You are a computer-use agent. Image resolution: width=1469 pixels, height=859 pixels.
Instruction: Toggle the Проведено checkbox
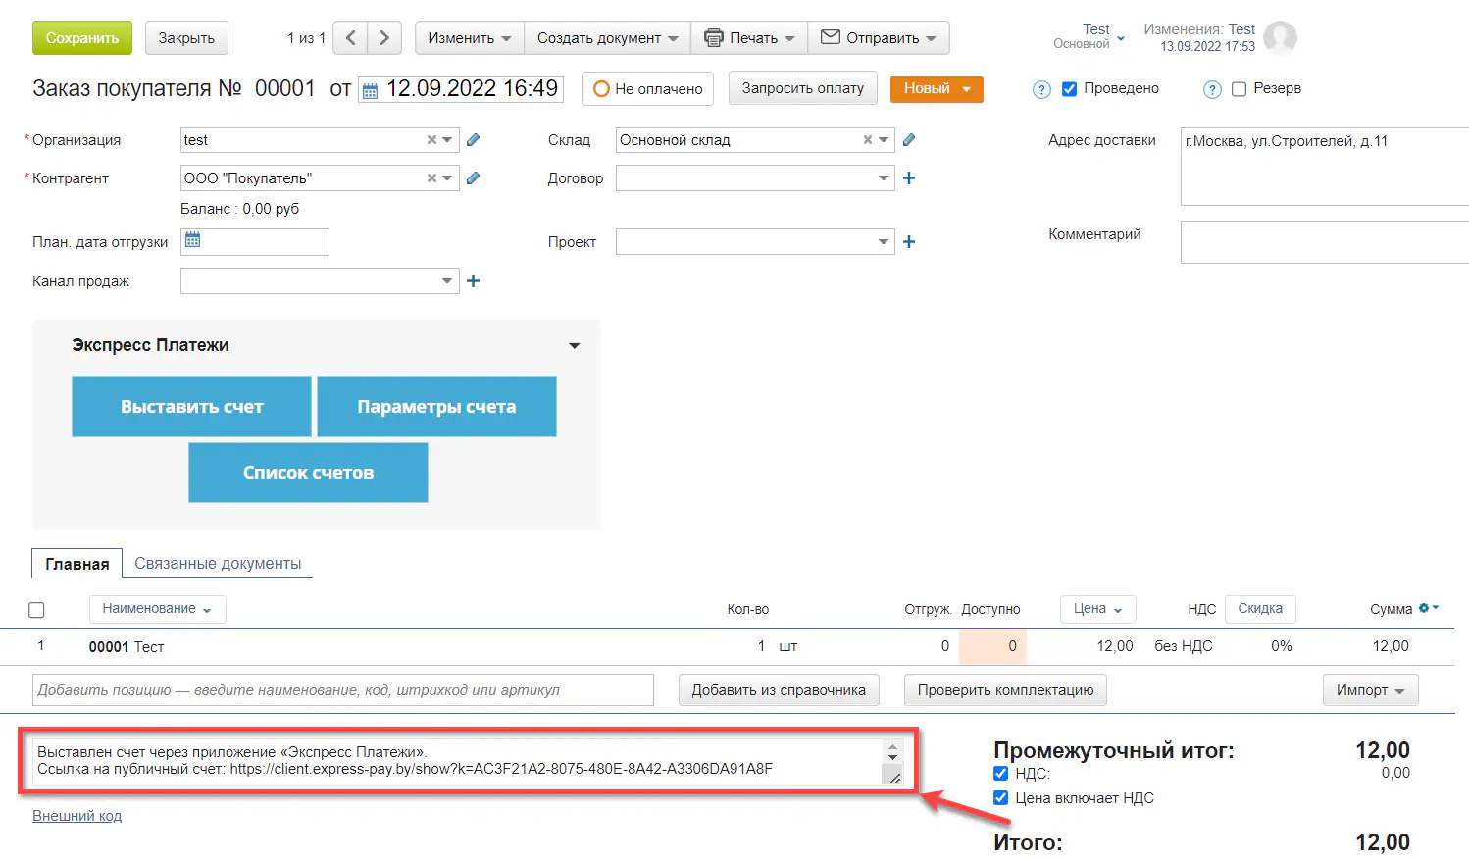tap(1069, 89)
